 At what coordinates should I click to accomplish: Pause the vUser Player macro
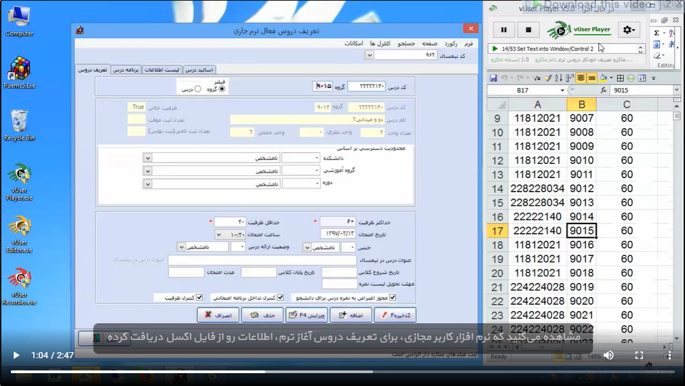504,30
